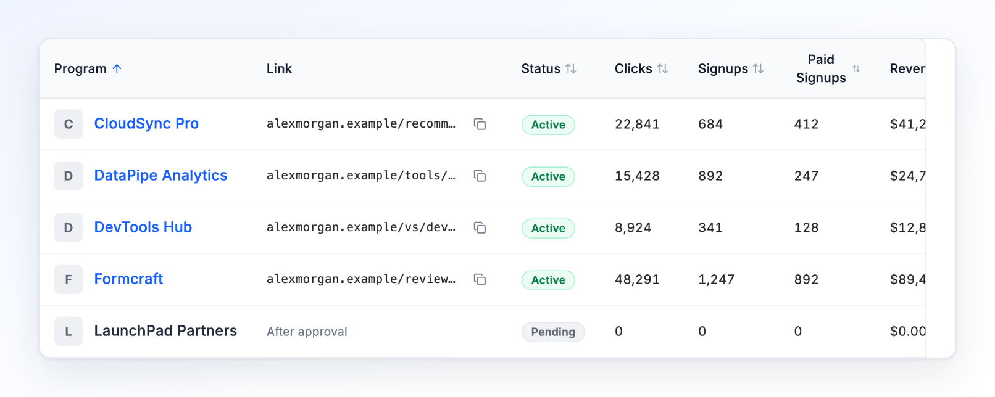Screen dimensions: 995x397
Task: Click the 22,841 clicks value
Action: (x=637, y=124)
